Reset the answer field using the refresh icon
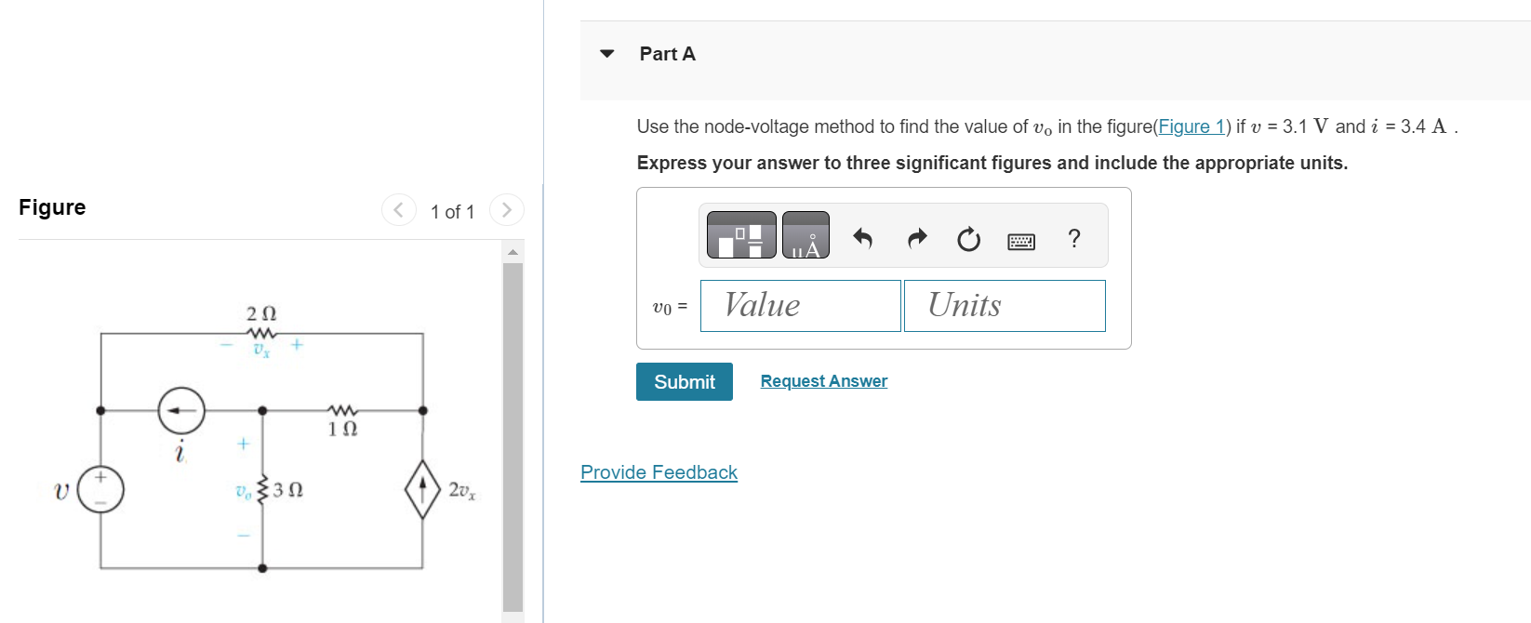This screenshot has height=623, width=1531. [967, 238]
